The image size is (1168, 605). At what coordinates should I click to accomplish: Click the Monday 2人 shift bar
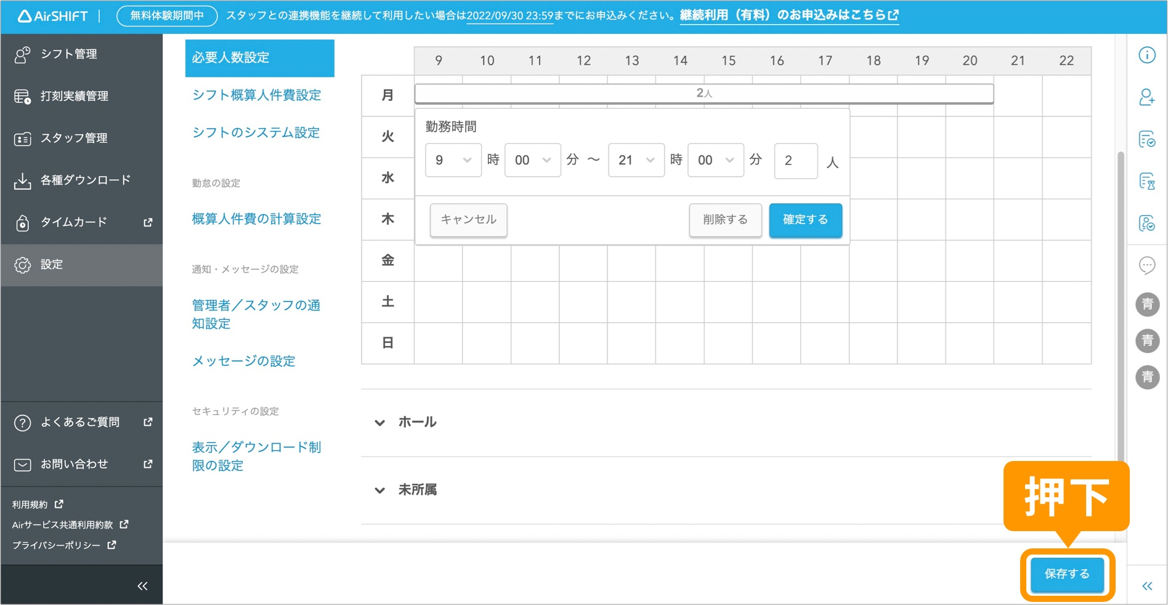(x=704, y=94)
